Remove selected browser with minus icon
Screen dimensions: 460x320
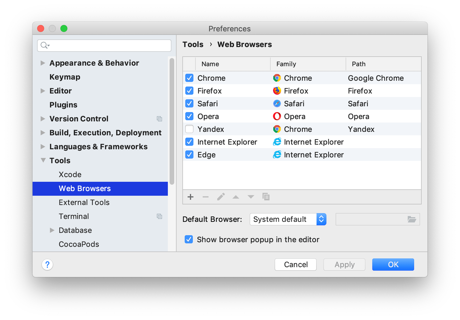(206, 197)
